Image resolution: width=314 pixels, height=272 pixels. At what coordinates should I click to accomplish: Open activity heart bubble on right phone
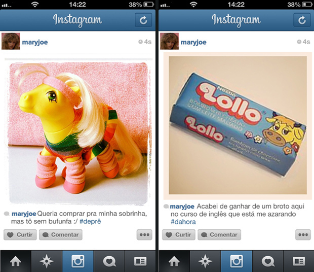[x=268, y=261]
